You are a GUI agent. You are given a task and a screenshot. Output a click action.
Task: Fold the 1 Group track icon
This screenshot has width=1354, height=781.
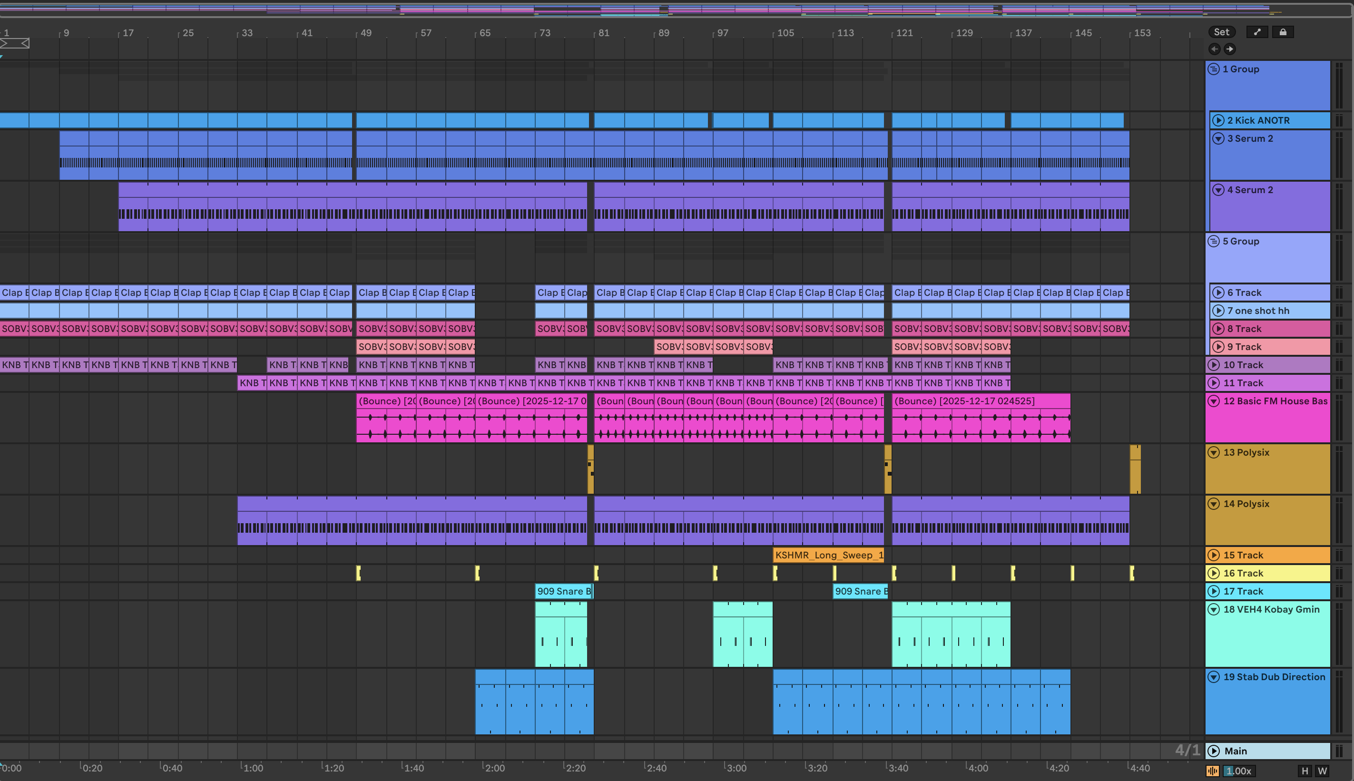click(x=1214, y=69)
